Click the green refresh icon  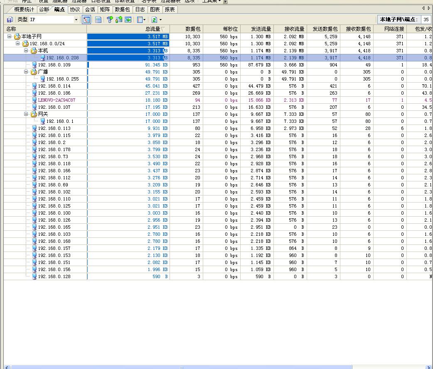click(x=154, y=20)
